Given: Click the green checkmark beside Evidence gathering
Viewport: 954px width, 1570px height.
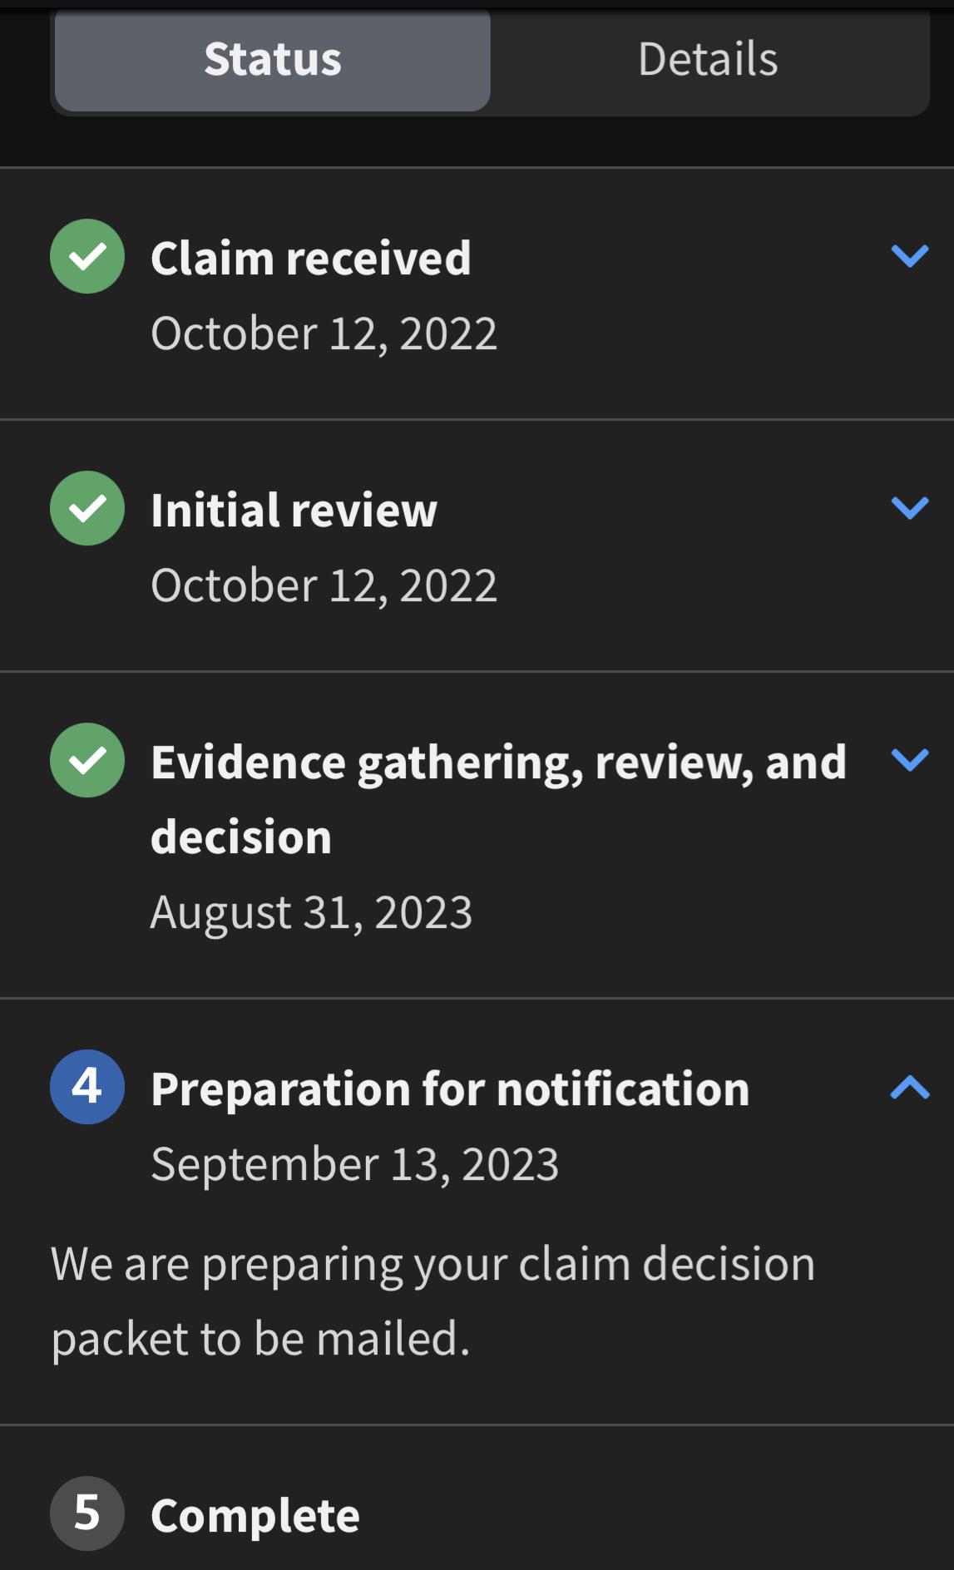Looking at the screenshot, I should 87,760.
